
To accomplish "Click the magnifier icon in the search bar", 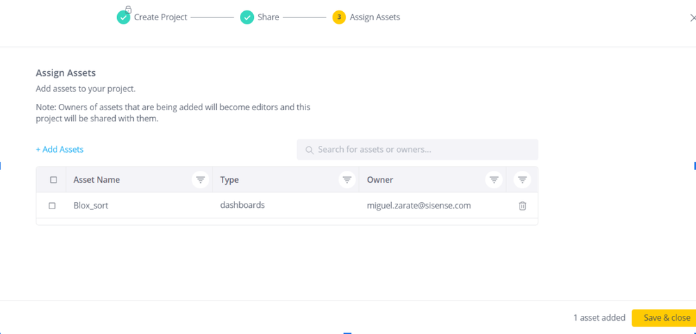I will pyautogui.click(x=310, y=150).
